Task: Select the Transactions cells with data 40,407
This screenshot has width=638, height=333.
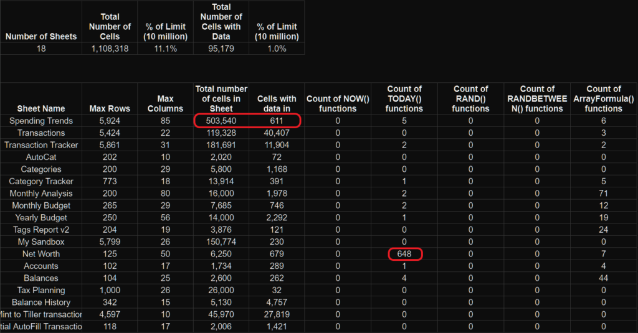Action: pos(277,133)
